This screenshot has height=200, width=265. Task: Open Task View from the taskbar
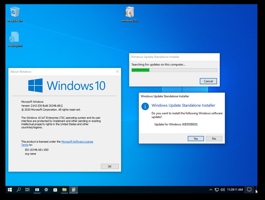(x=27, y=190)
